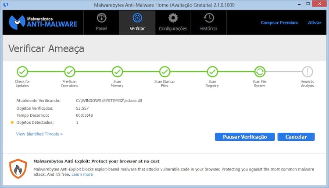Cancel the scan with Cancelar button
The width and height of the screenshot is (329, 188).
click(296, 137)
